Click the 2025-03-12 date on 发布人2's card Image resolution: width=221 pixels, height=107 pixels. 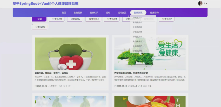[x=122, y=86]
